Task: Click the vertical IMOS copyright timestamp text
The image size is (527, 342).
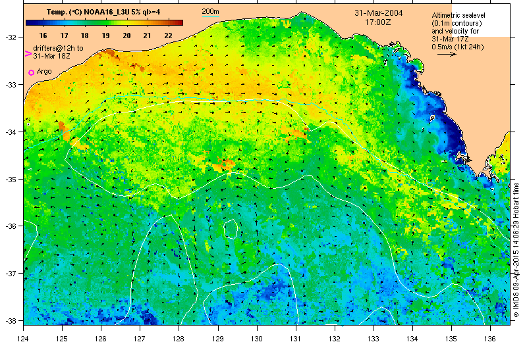Action: pos(516,250)
